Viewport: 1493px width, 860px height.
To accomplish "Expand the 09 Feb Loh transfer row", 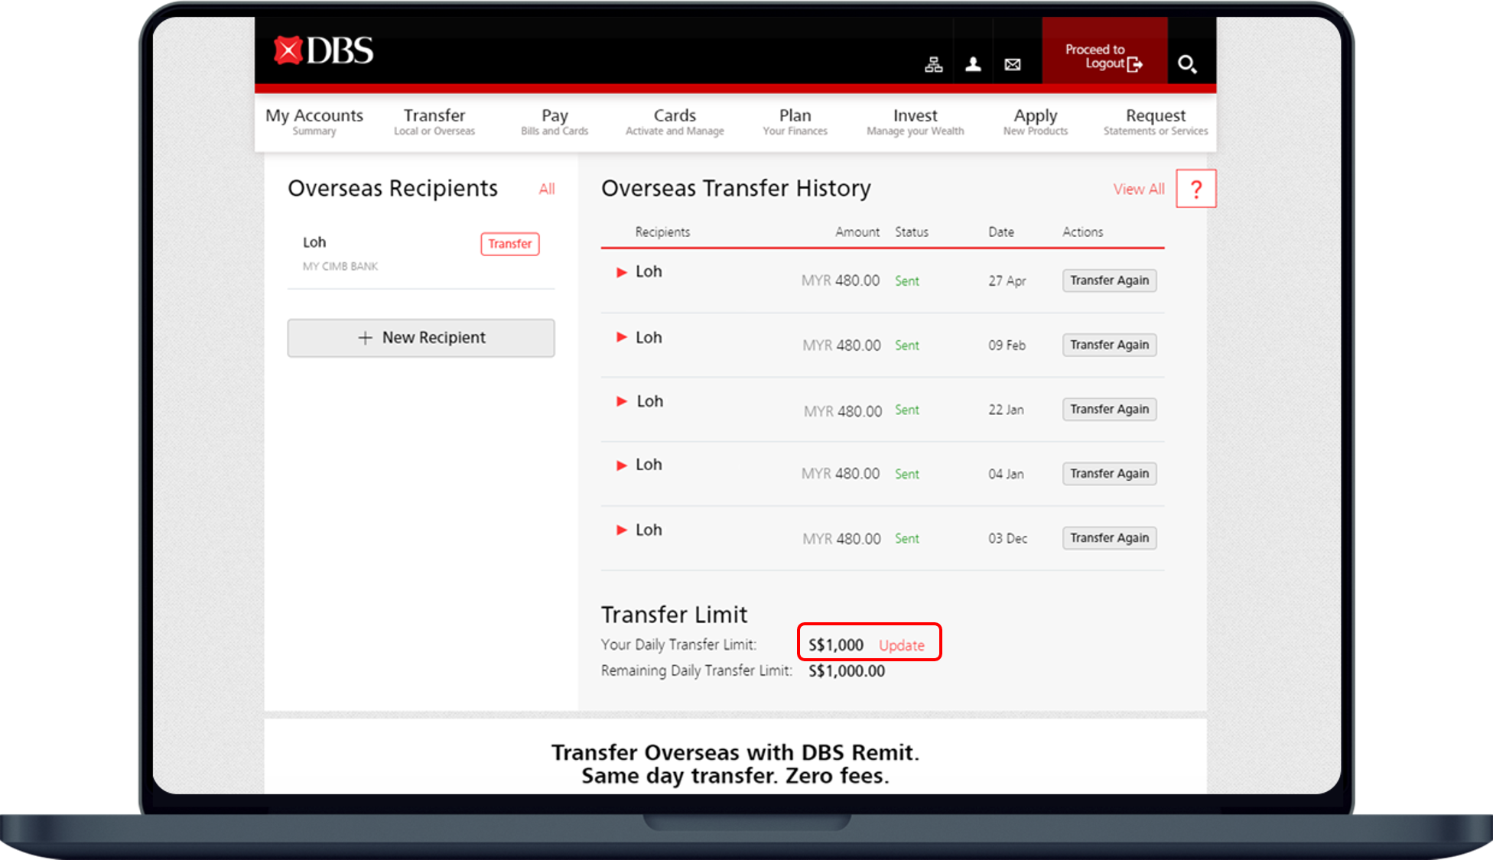I will point(622,337).
